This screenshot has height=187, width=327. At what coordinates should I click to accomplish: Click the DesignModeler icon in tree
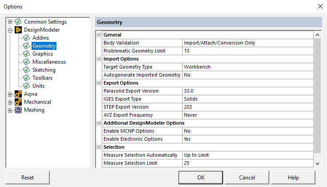click(x=18, y=30)
